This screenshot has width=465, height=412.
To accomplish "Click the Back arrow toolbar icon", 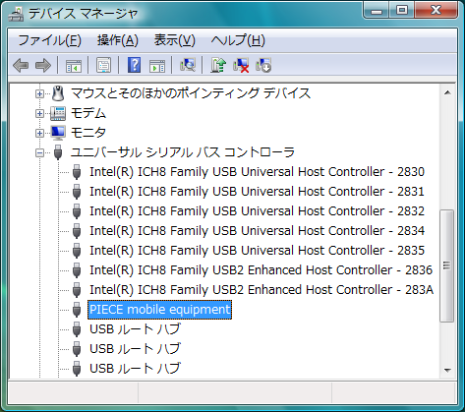I will pos(21,65).
